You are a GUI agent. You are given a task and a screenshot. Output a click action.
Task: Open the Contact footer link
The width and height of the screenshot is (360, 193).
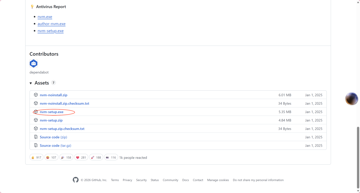point(198,180)
